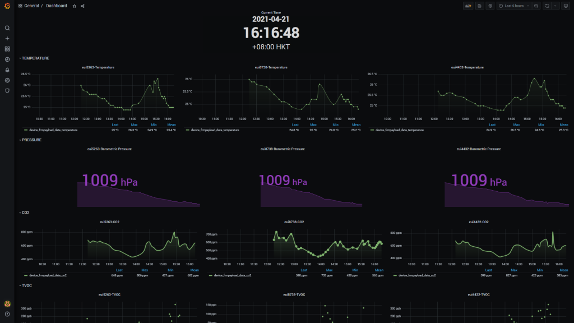Open the eui5263-Temperature panel title menu
The width and height of the screenshot is (574, 323).
[x=97, y=67]
